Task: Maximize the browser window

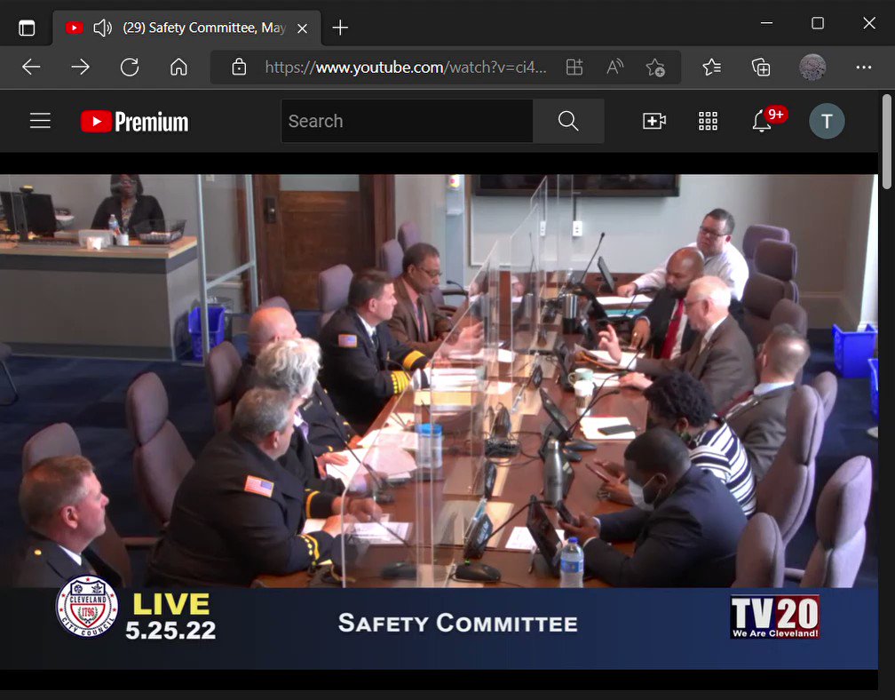Action: click(818, 23)
